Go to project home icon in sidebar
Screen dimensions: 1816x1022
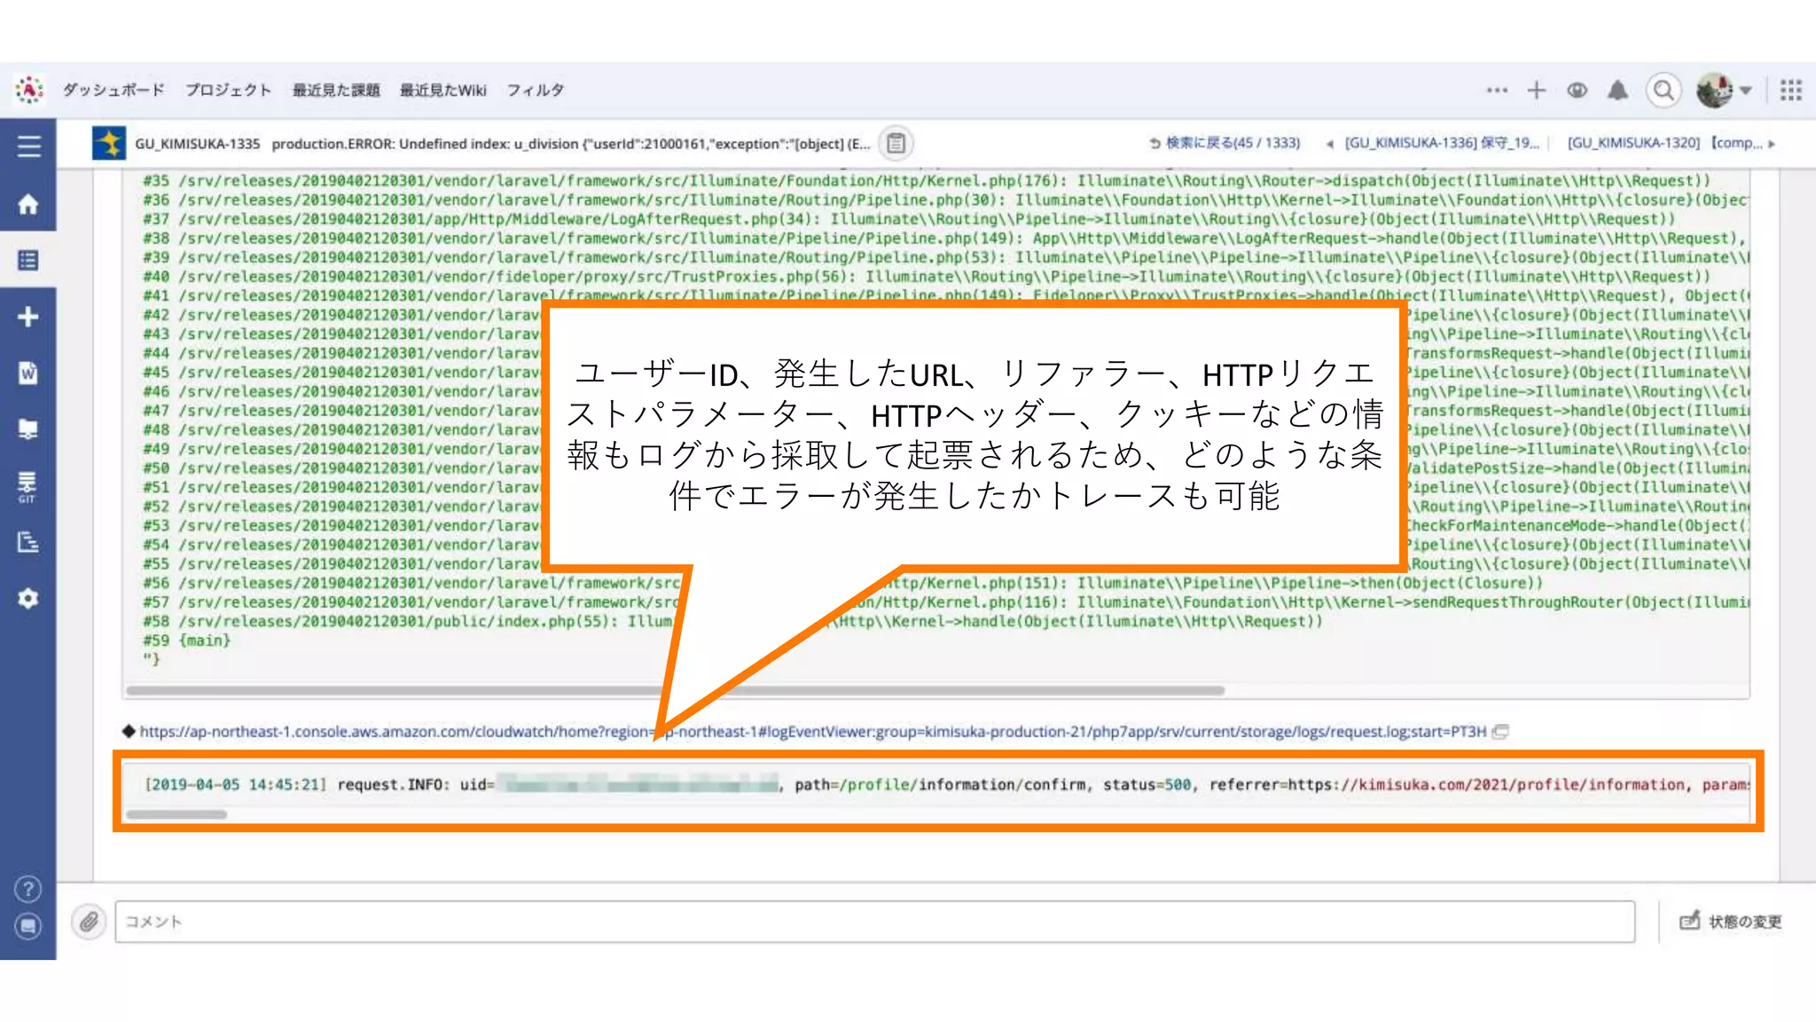[x=28, y=204]
